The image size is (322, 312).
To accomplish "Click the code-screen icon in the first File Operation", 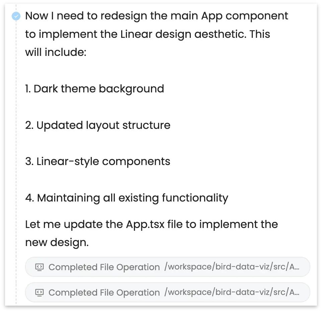I will 39,267.
